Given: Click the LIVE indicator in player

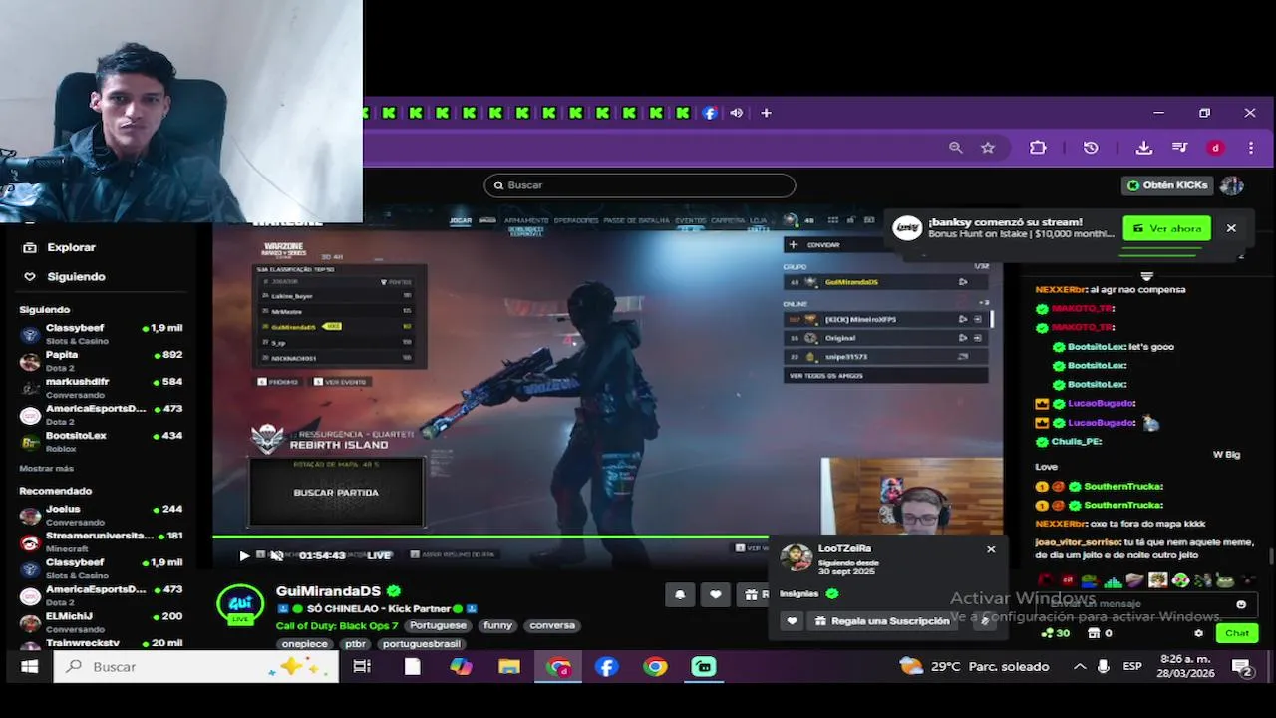Looking at the screenshot, I should tap(379, 555).
